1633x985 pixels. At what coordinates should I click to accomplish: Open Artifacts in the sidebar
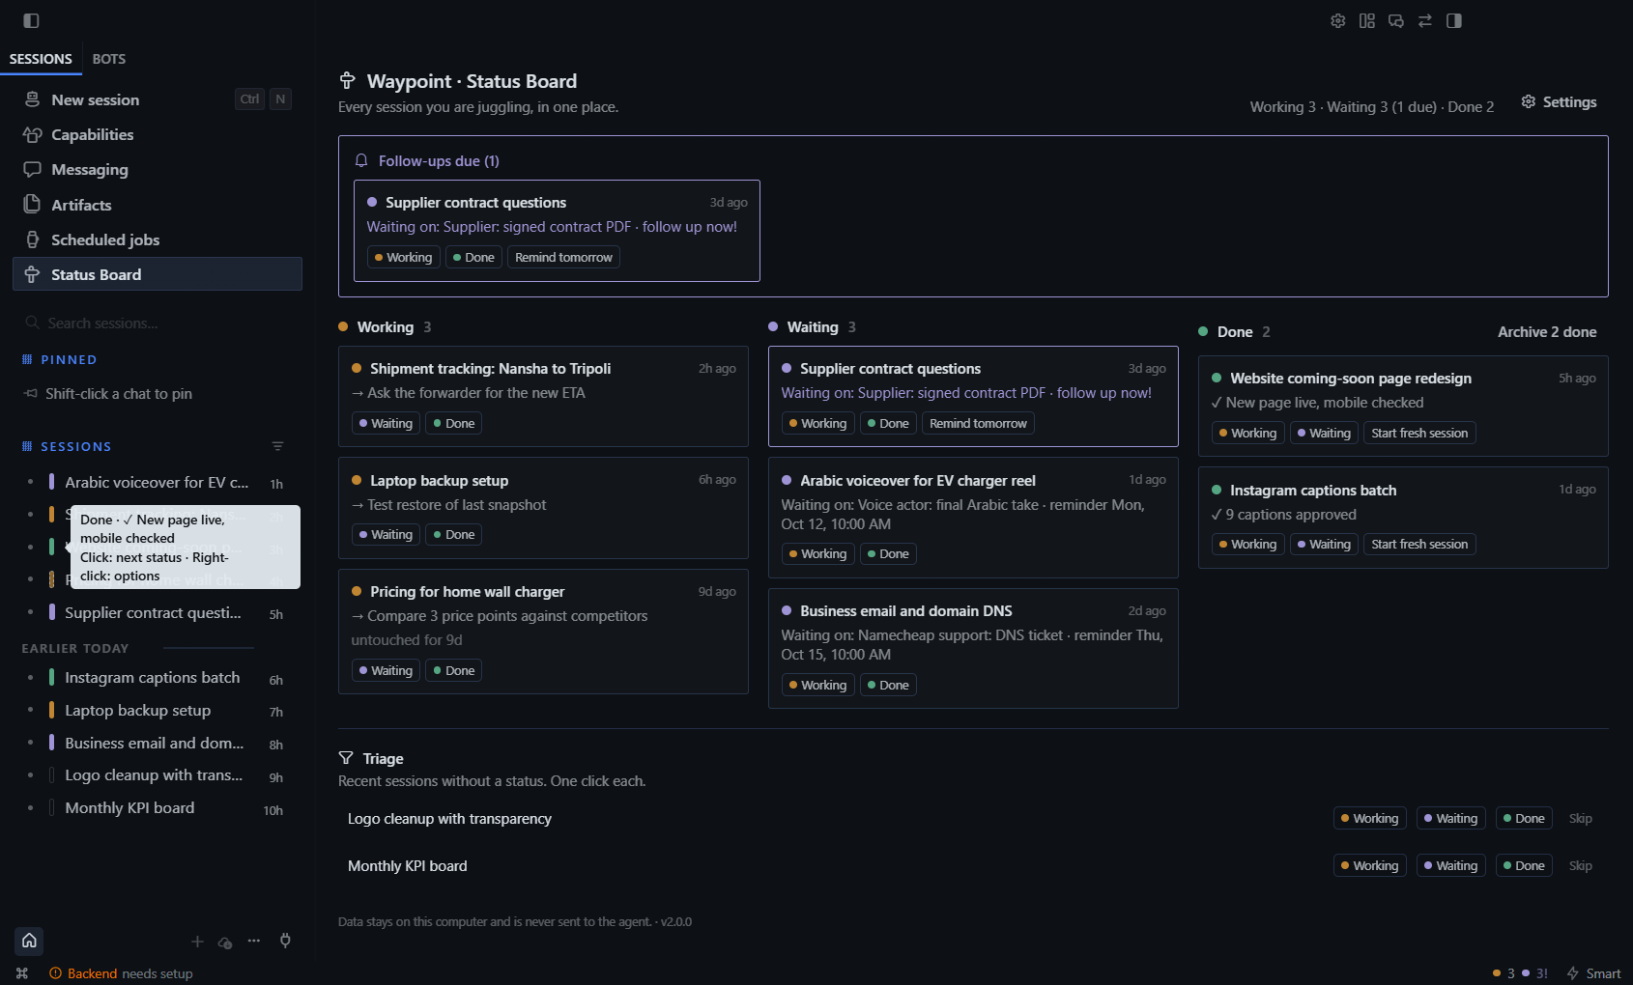[158, 205]
